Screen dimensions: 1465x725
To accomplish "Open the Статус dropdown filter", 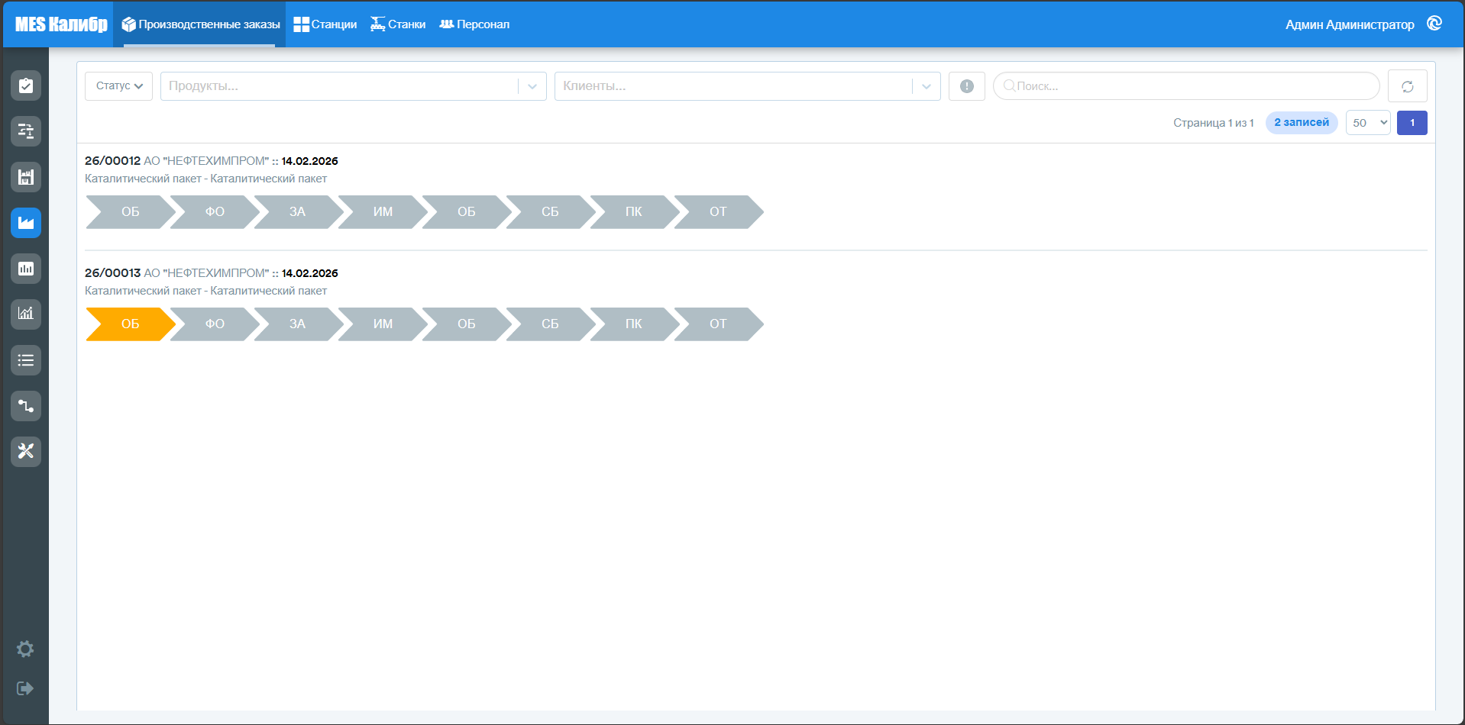I will point(118,86).
